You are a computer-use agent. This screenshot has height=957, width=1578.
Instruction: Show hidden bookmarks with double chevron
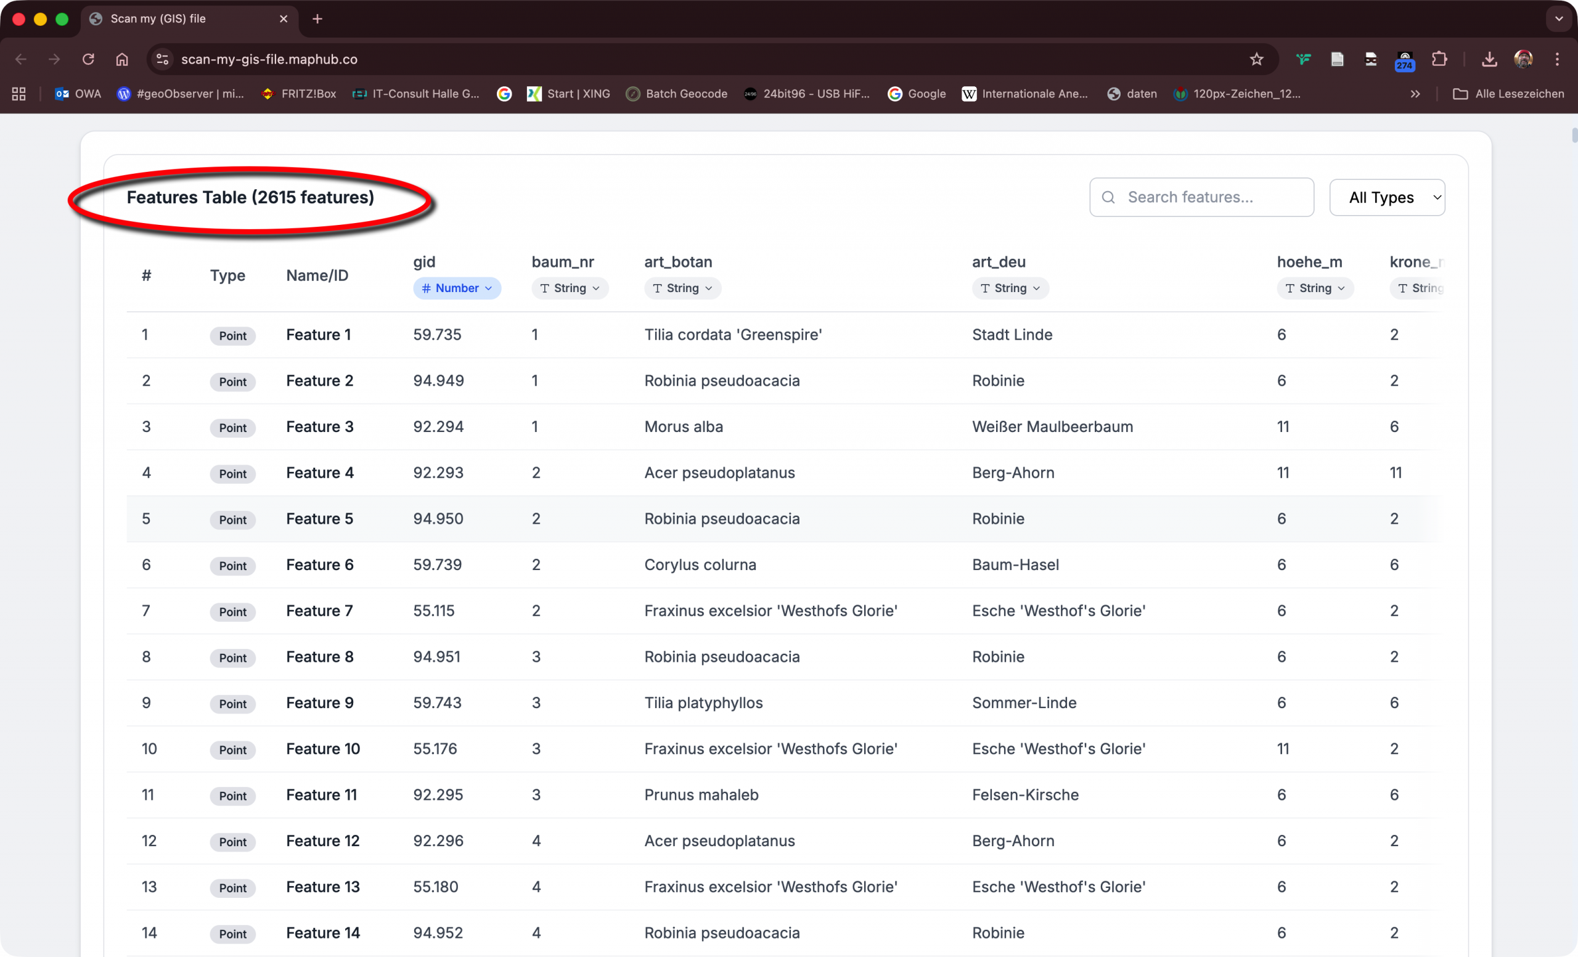click(x=1415, y=94)
